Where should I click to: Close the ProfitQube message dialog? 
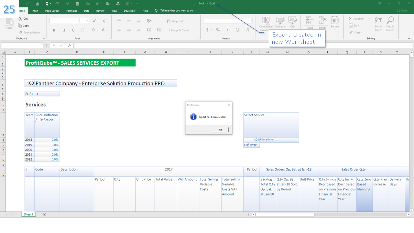pos(229,105)
